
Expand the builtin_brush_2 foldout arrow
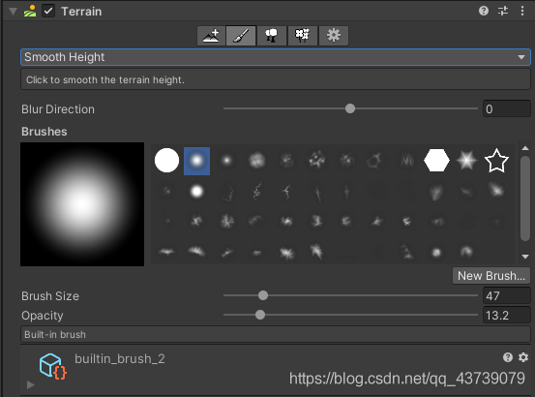[31, 384]
